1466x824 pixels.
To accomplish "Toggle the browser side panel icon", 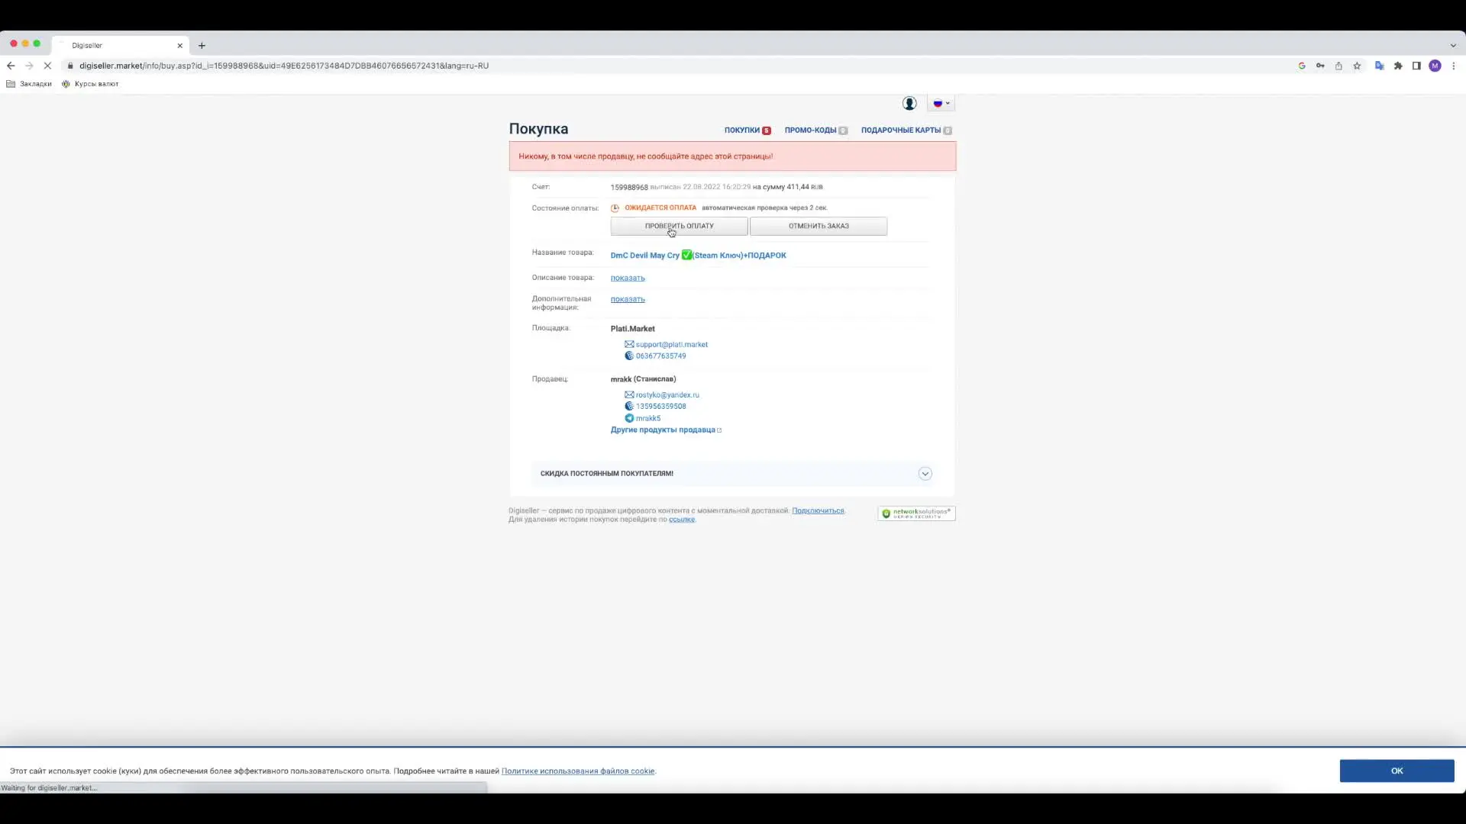I will tap(1416, 66).
